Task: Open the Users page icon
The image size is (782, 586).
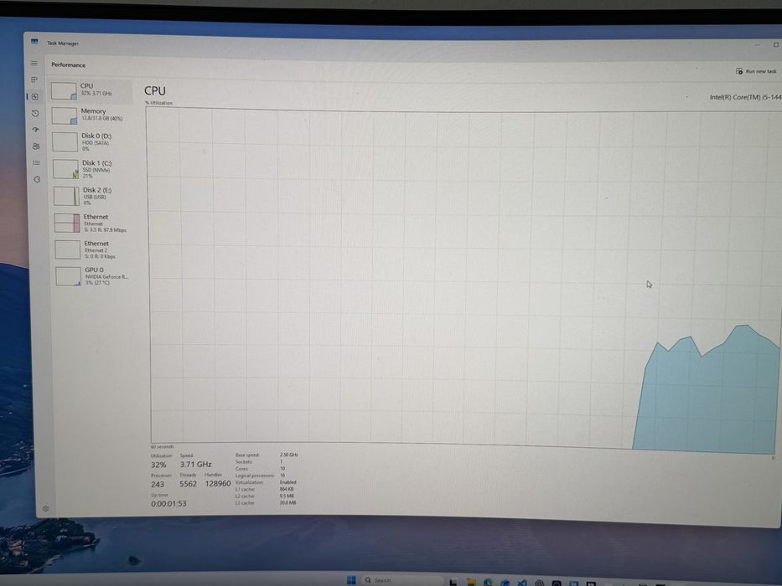Action: [36, 146]
